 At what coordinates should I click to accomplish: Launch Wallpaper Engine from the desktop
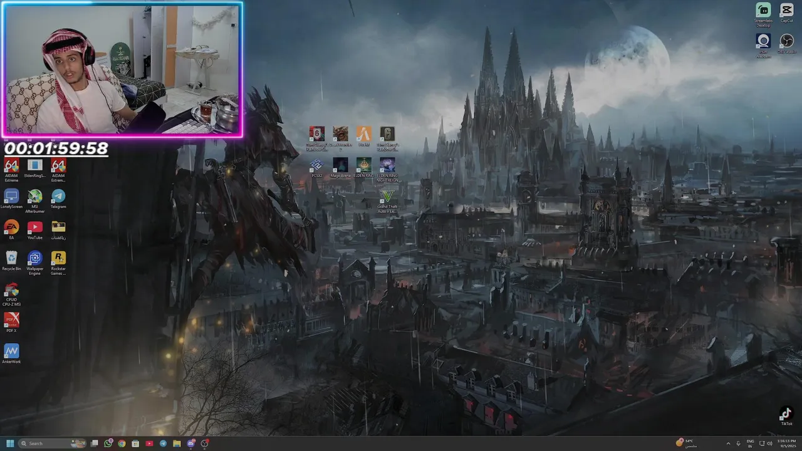[35, 262]
